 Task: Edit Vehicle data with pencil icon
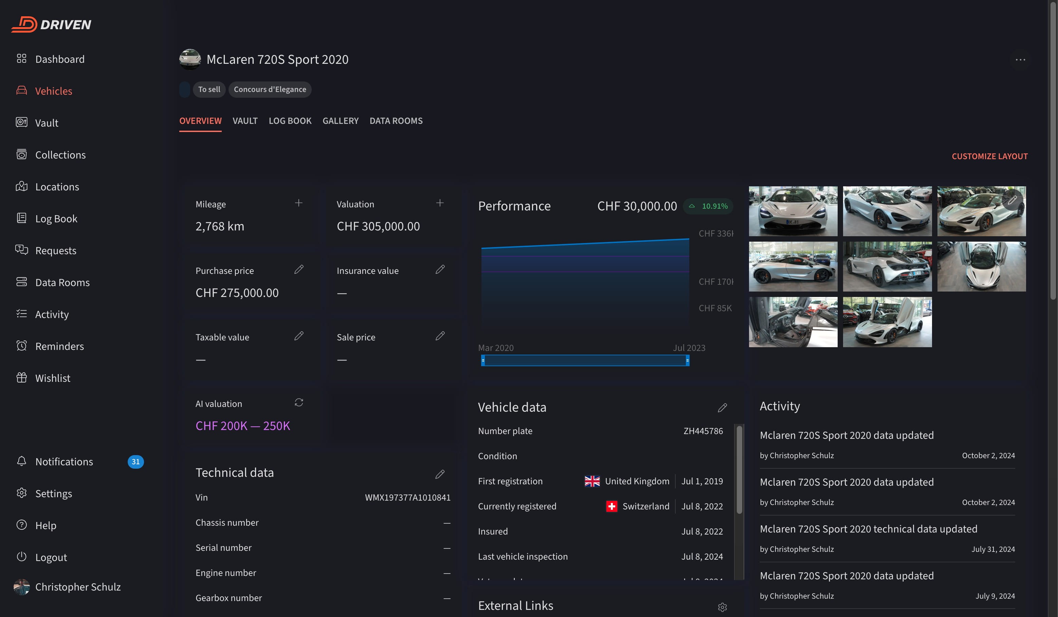[x=722, y=408]
